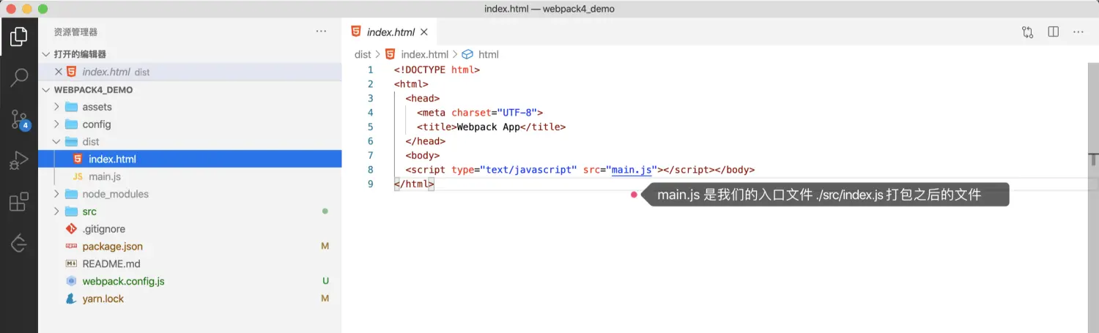This screenshot has width=1099, height=333.
Task: Open README.md file
Action: [x=190, y=263]
